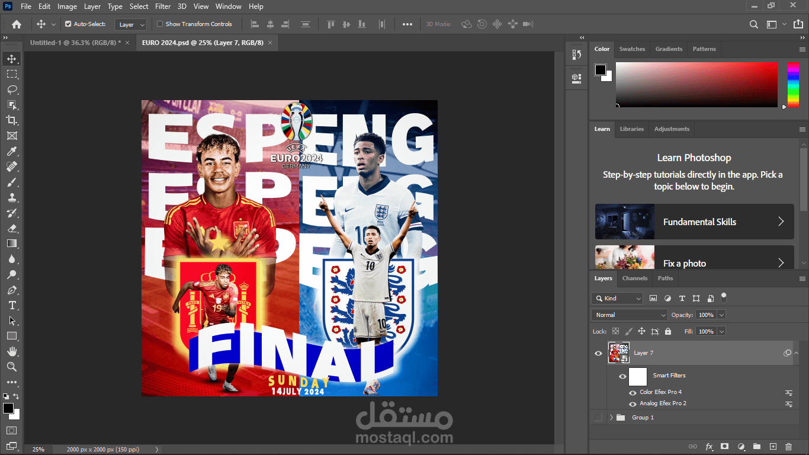The image size is (809, 455).
Task: Add a layer mask
Action: [724, 447]
